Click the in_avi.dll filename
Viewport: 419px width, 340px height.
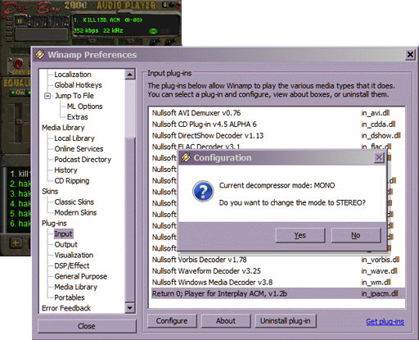(x=376, y=113)
